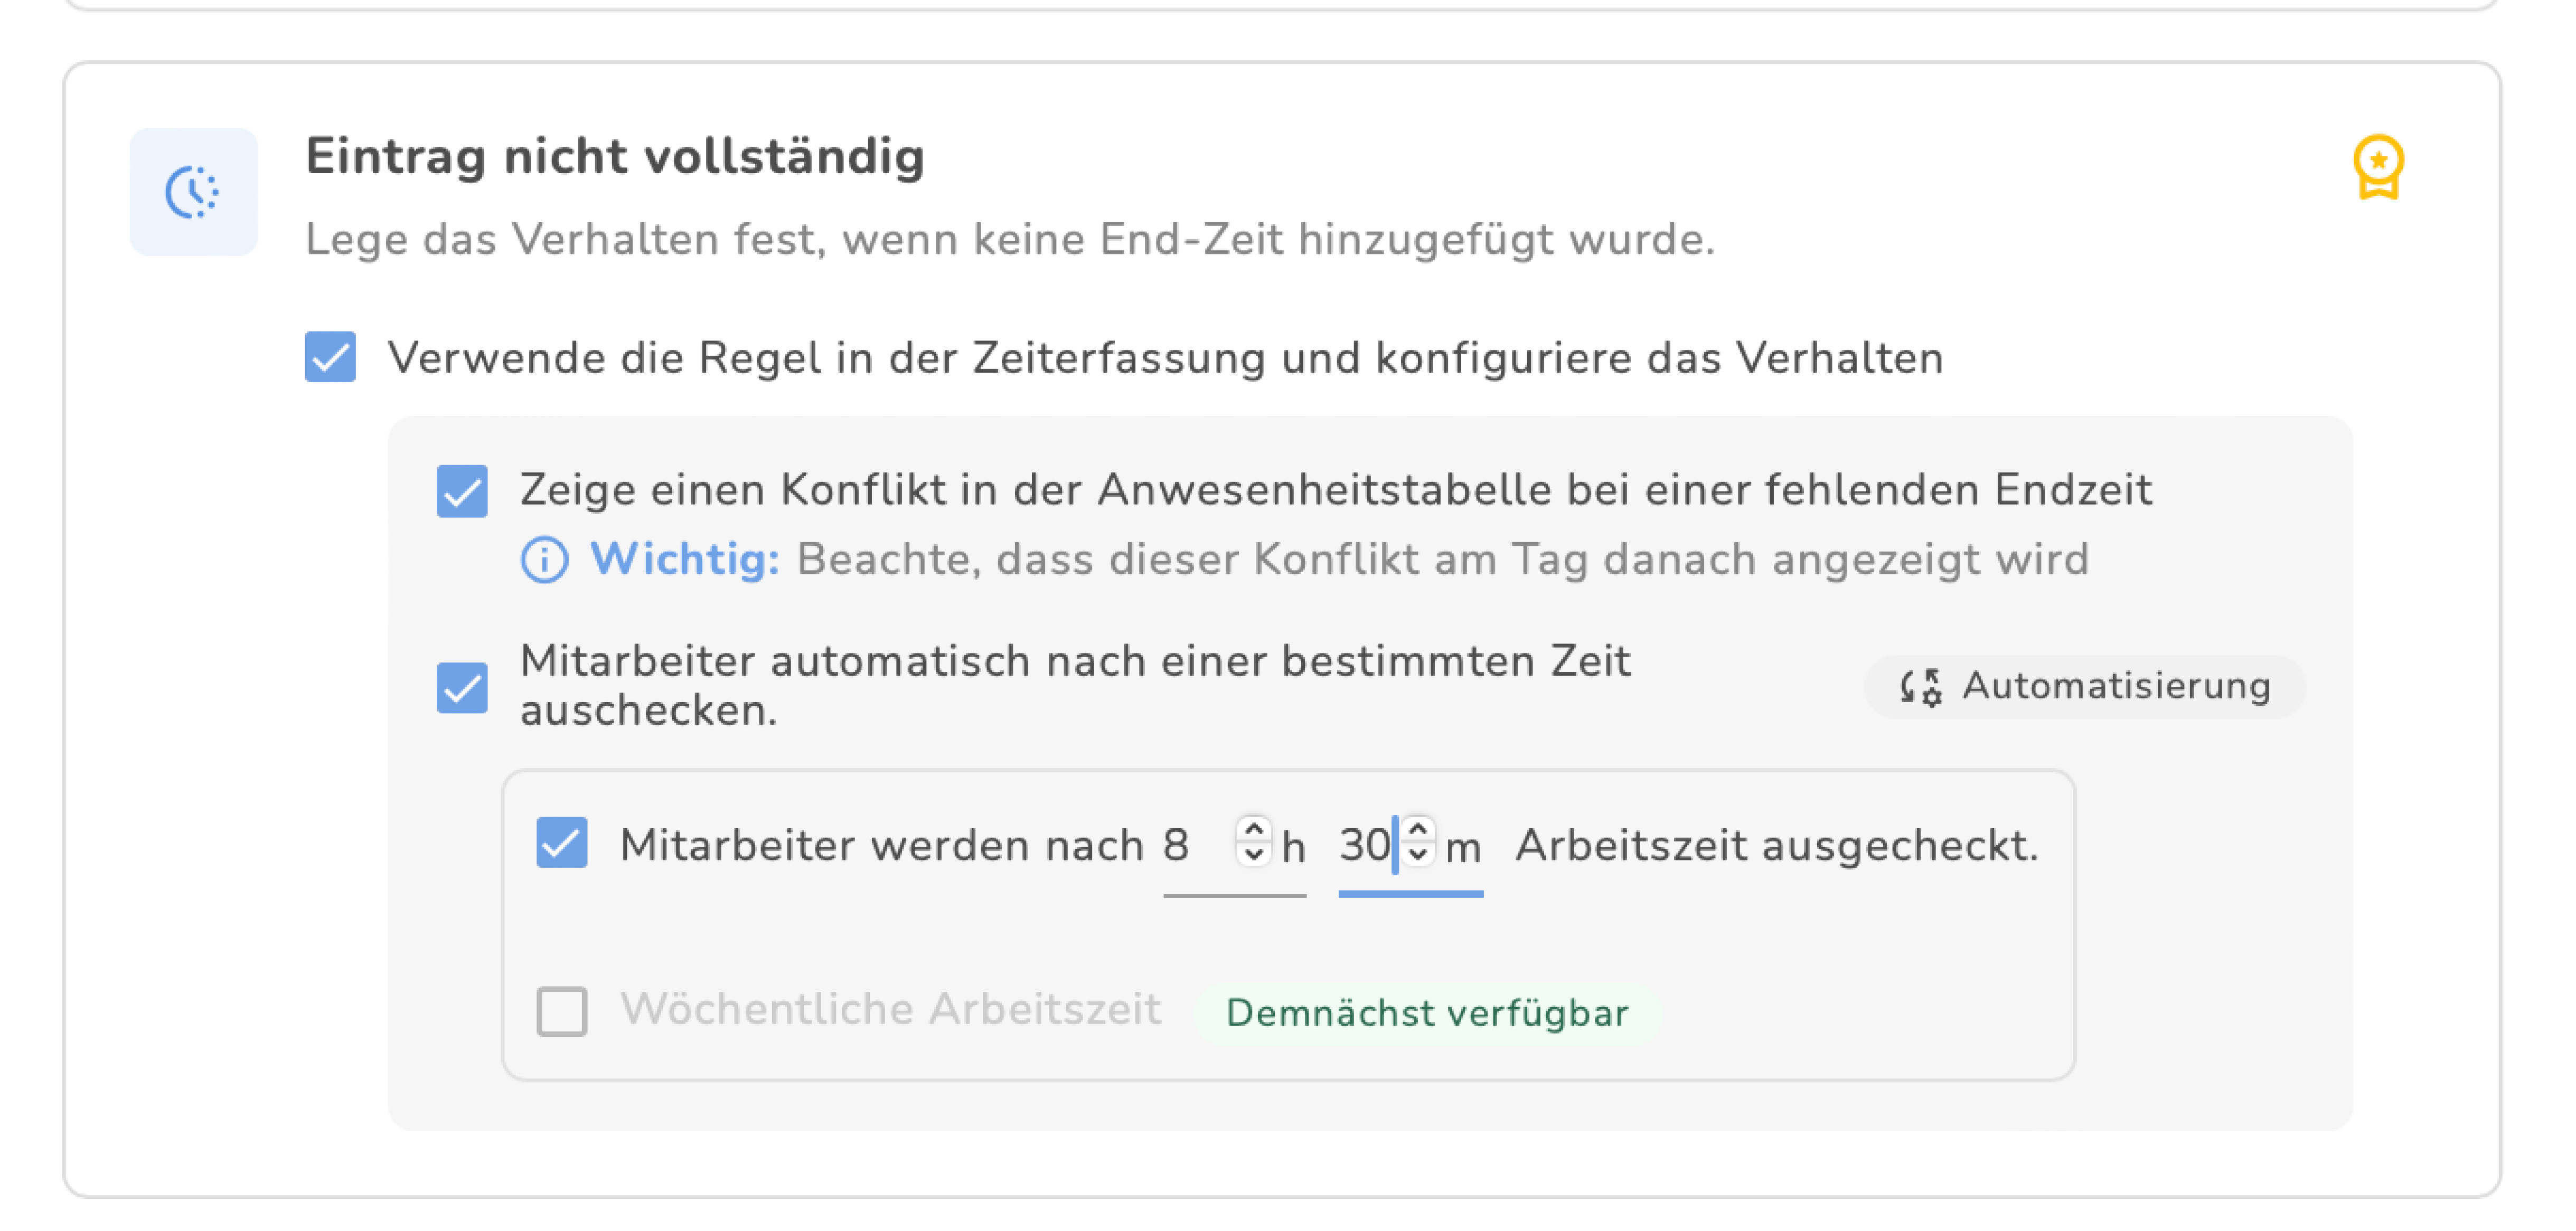
Task: Click the 'Eintrag nicht vollständig' heading
Action: (615, 157)
